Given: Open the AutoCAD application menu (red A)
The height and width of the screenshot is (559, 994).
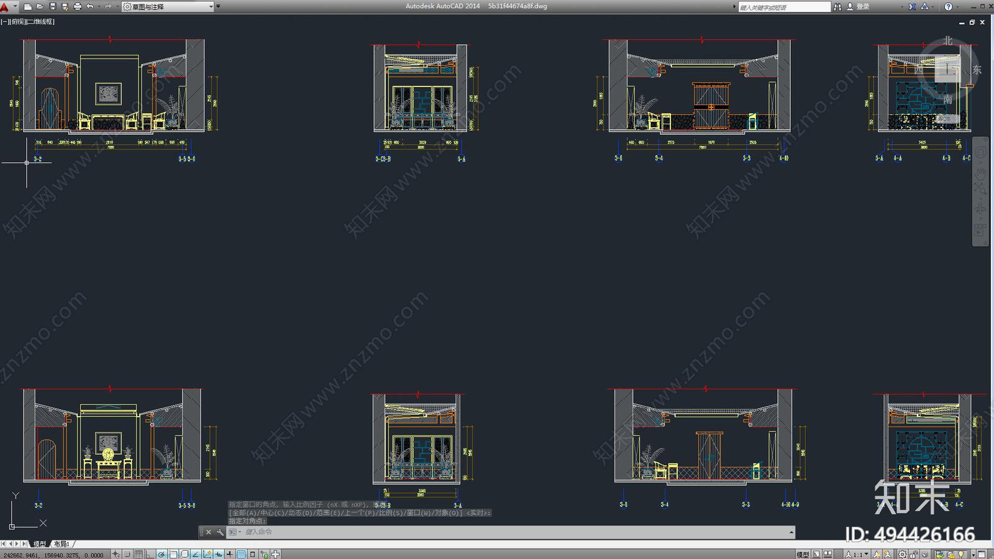Looking at the screenshot, I should (x=5, y=7).
